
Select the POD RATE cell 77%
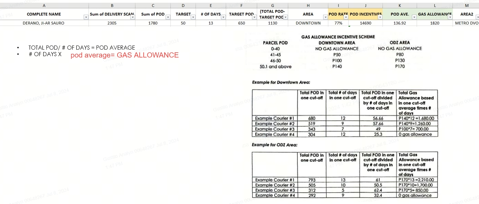tap(338, 23)
